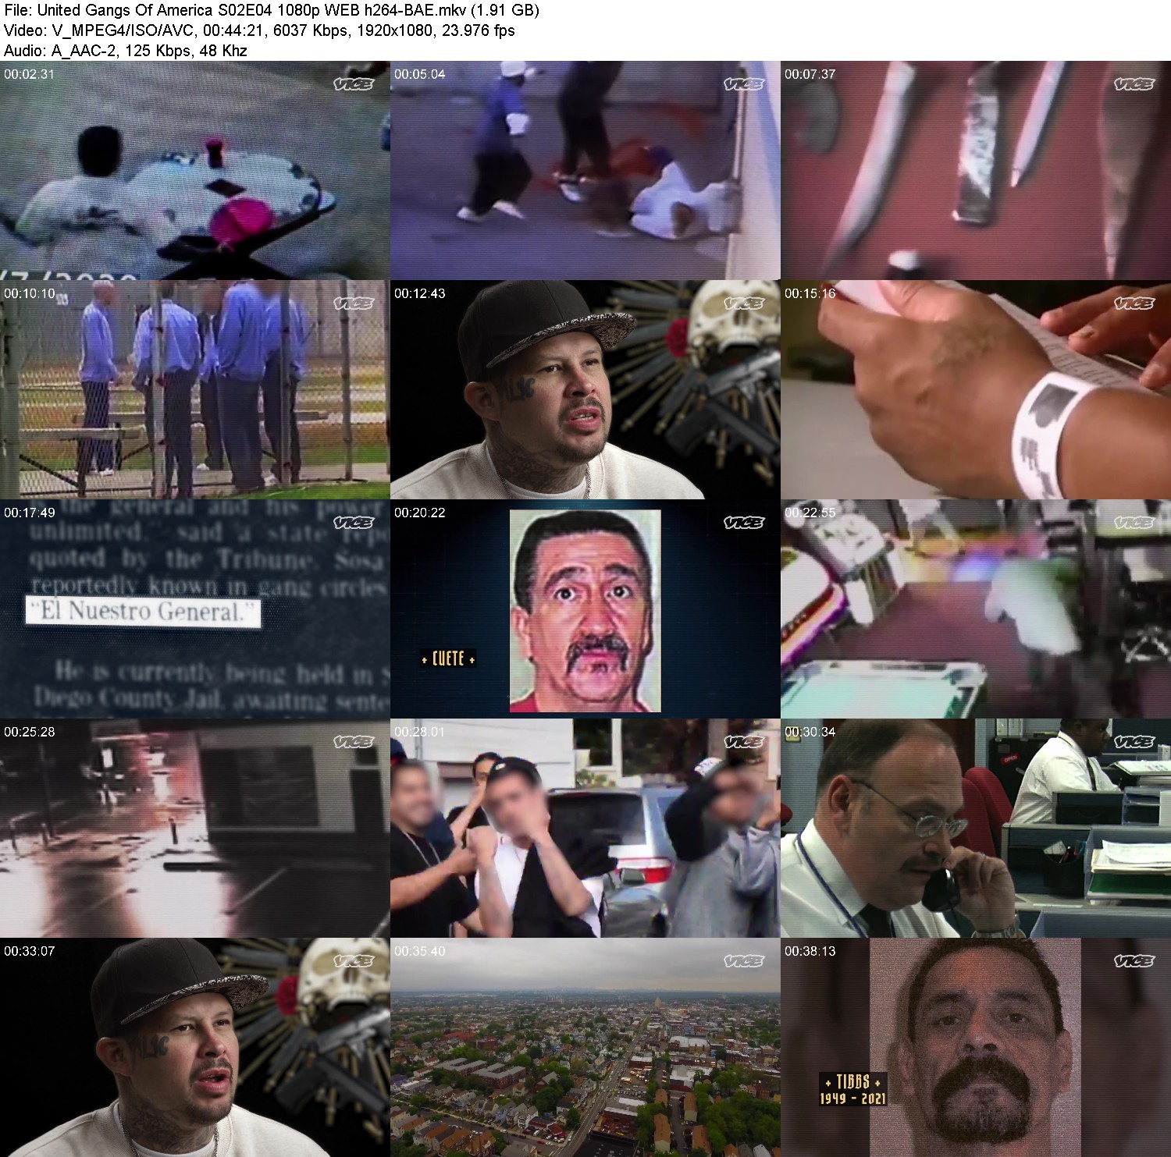Click the "El Nuestro General." highlighted text
1171x1157 pixels.
(x=143, y=611)
